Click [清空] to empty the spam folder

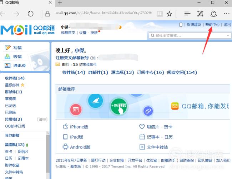42,119
